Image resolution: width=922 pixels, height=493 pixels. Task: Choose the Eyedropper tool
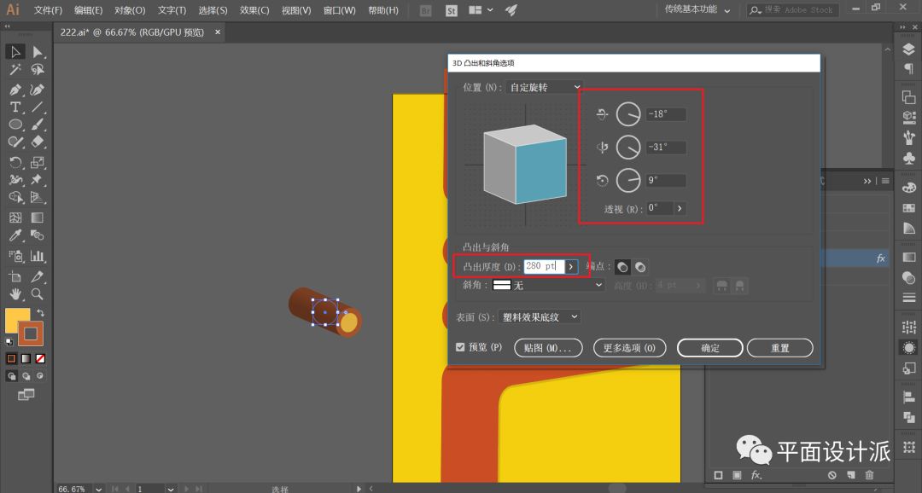[x=15, y=236]
